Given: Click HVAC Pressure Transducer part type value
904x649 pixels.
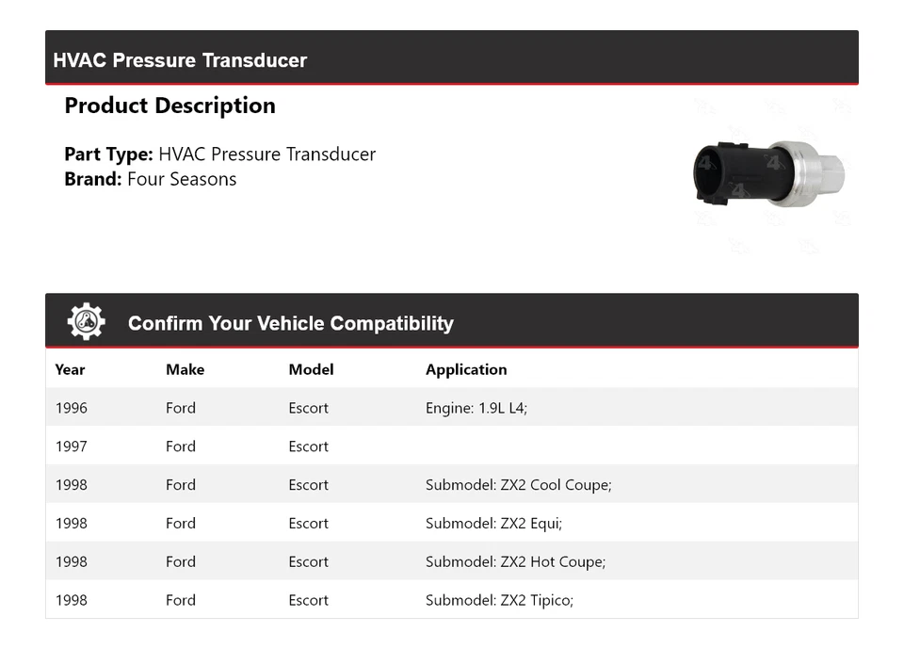Looking at the screenshot, I should [x=266, y=154].
